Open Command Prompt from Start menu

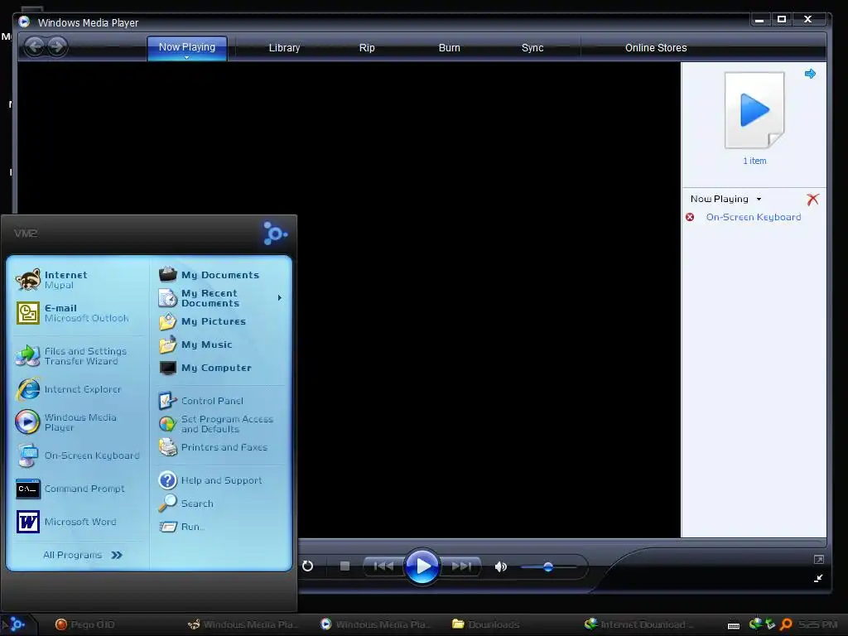[x=79, y=489]
